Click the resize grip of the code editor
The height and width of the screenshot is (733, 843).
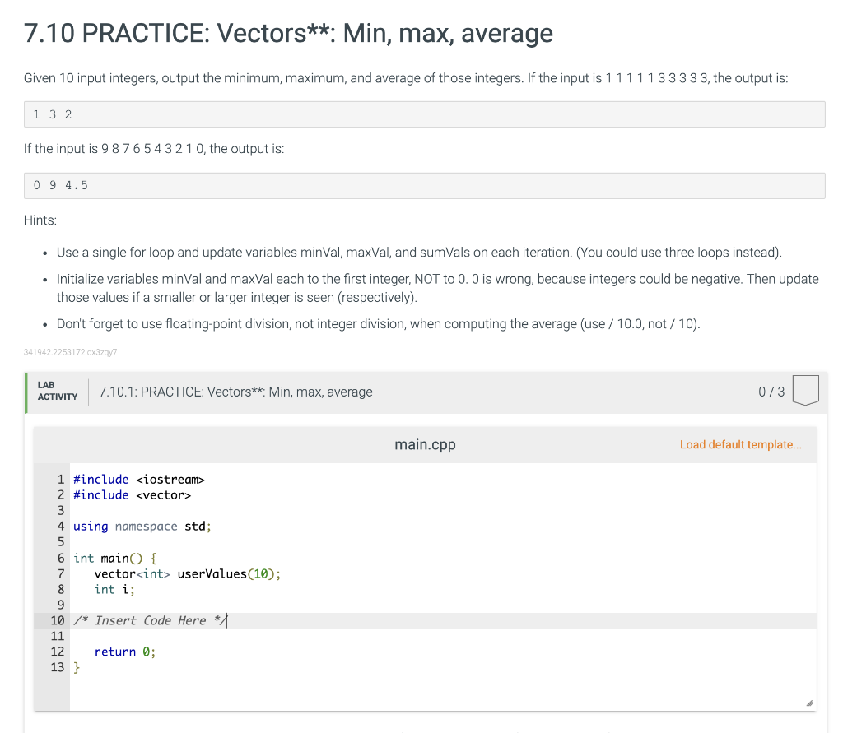(x=808, y=703)
